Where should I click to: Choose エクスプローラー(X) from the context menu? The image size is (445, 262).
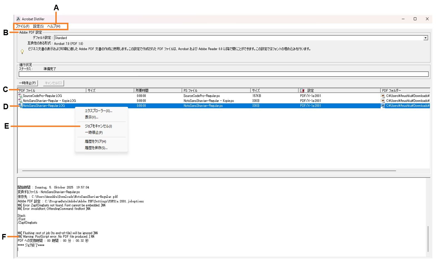point(98,111)
